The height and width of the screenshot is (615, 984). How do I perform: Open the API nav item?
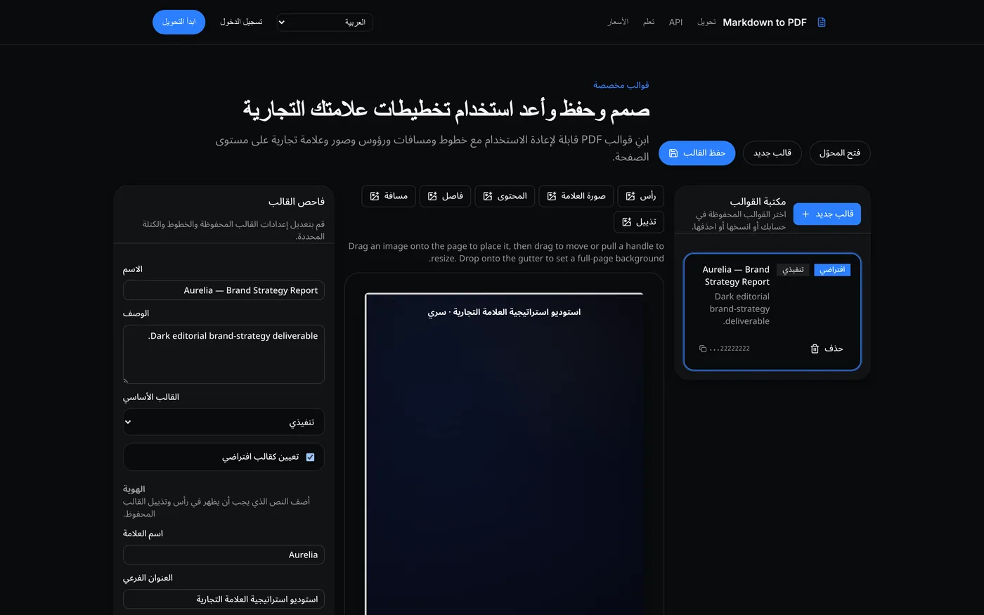pyautogui.click(x=675, y=22)
